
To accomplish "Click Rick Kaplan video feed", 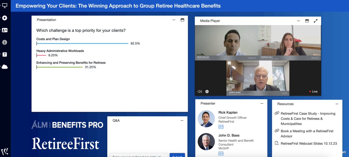I will tap(226, 42).
